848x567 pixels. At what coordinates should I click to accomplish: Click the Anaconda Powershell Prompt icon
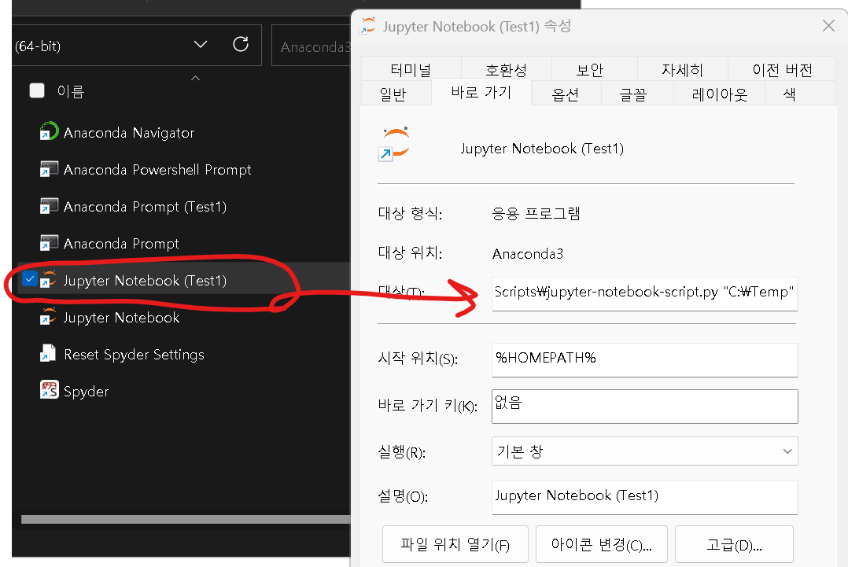click(49, 168)
